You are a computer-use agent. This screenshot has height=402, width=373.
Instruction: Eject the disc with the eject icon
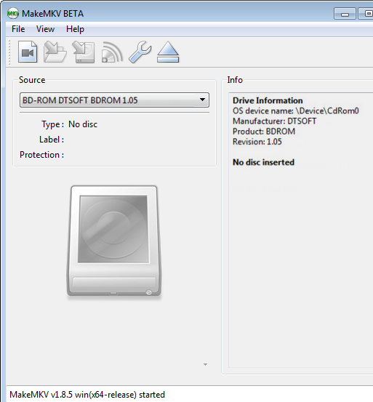(168, 52)
